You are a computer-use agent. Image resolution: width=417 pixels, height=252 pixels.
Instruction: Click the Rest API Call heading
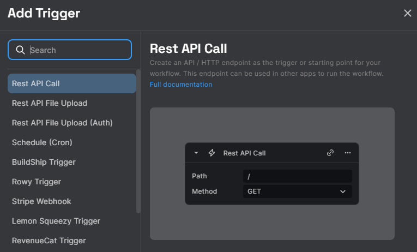(188, 49)
